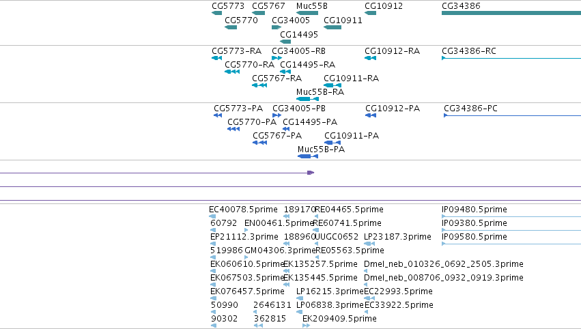This screenshot has width=581, height=329.
Task: Click the CG34005 gene label
Action: pyautogui.click(x=291, y=20)
